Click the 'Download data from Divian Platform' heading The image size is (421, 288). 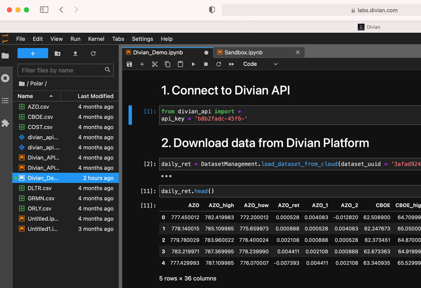pos(271,143)
